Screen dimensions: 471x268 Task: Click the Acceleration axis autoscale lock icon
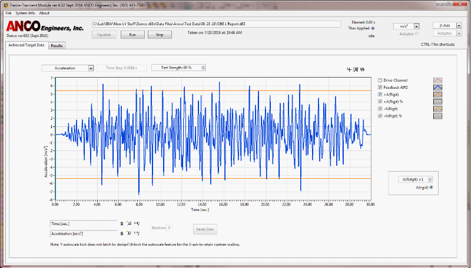click(x=121, y=233)
